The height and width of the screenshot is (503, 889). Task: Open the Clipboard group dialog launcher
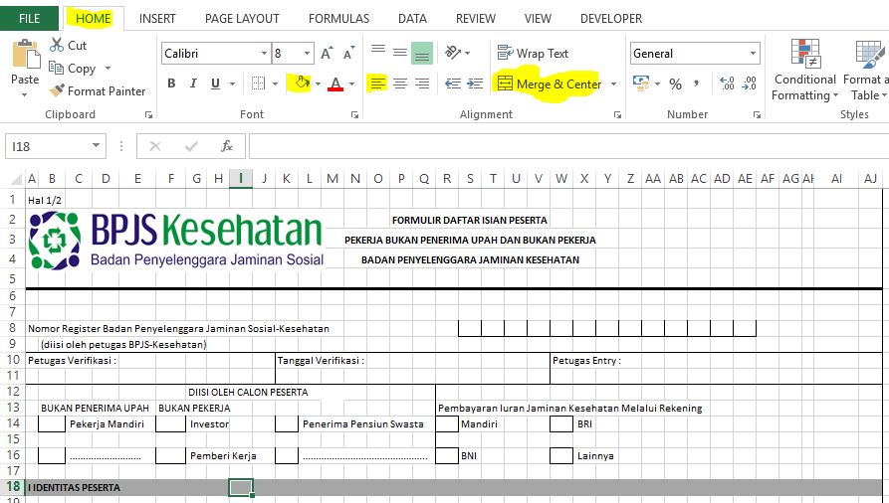[x=148, y=115]
